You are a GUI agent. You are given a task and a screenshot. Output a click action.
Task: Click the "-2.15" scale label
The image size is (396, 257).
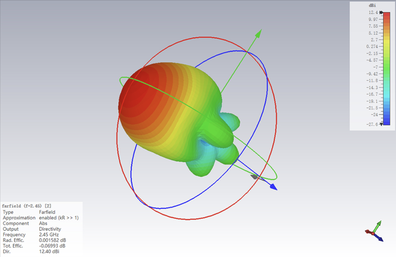(x=372, y=53)
